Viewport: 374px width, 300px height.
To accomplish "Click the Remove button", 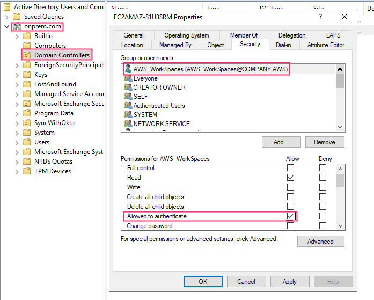I will 325,142.
